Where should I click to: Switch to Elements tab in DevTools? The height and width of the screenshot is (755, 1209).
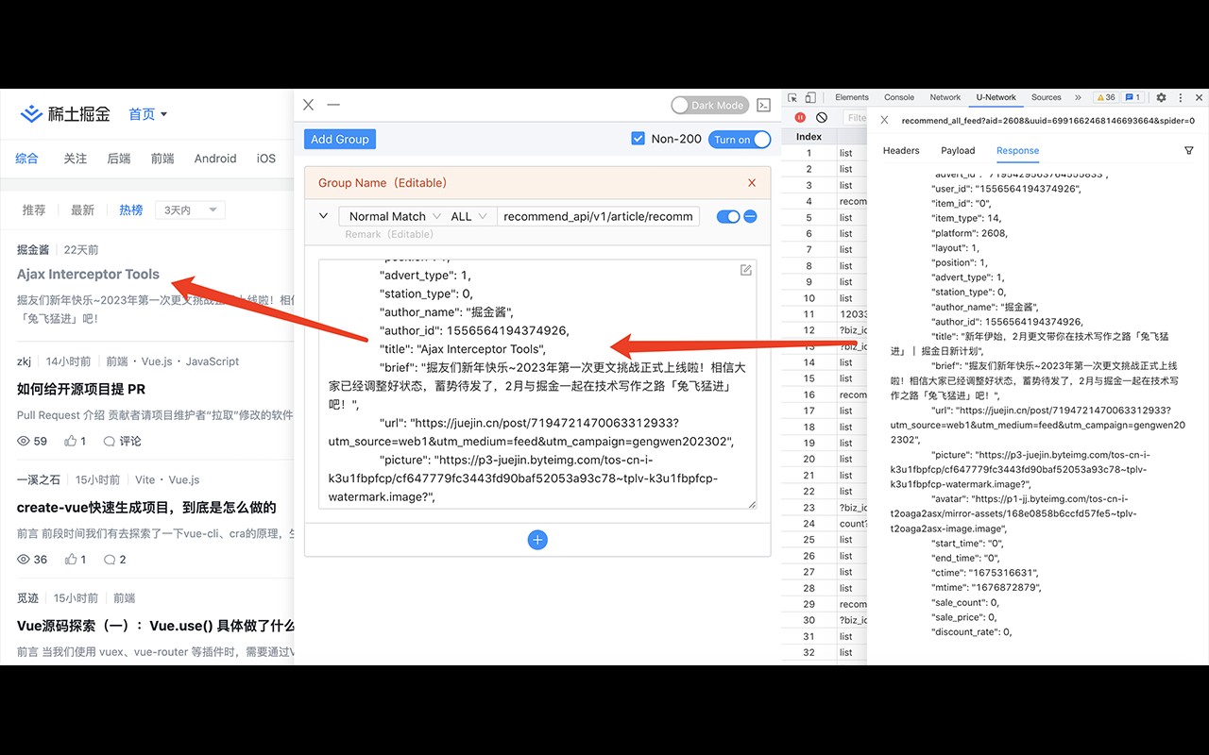point(851,97)
